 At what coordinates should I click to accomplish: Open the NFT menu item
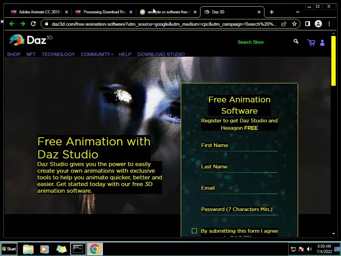pos(31,54)
